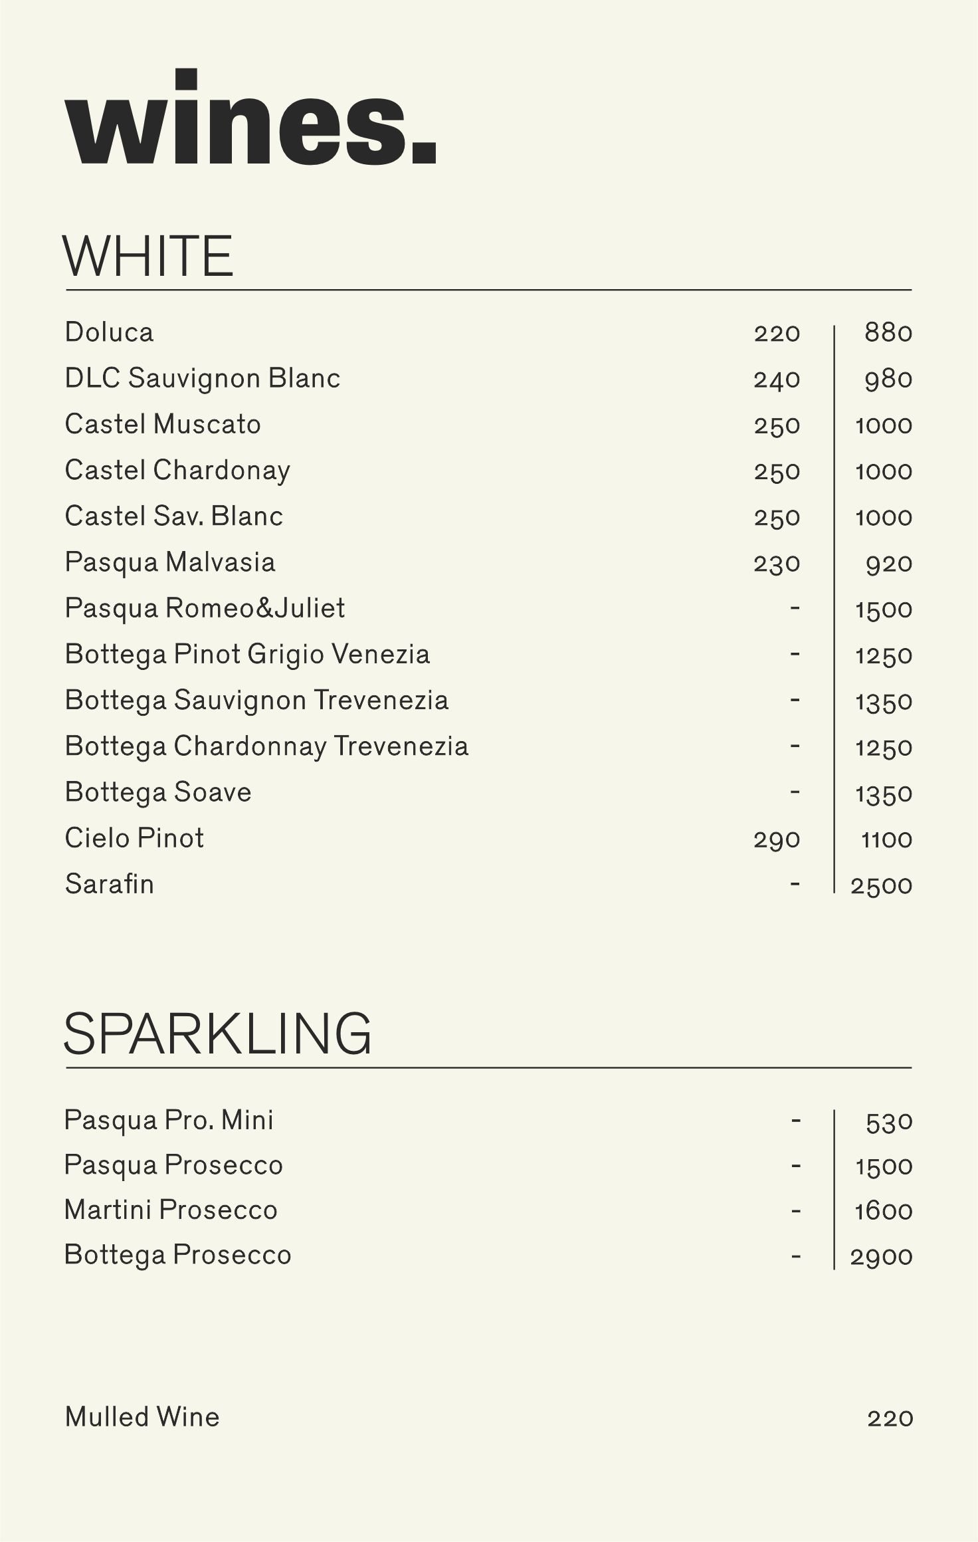Click Bottega Pinot Grigio Venezia
The height and width of the screenshot is (1542, 978).
tap(247, 654)
